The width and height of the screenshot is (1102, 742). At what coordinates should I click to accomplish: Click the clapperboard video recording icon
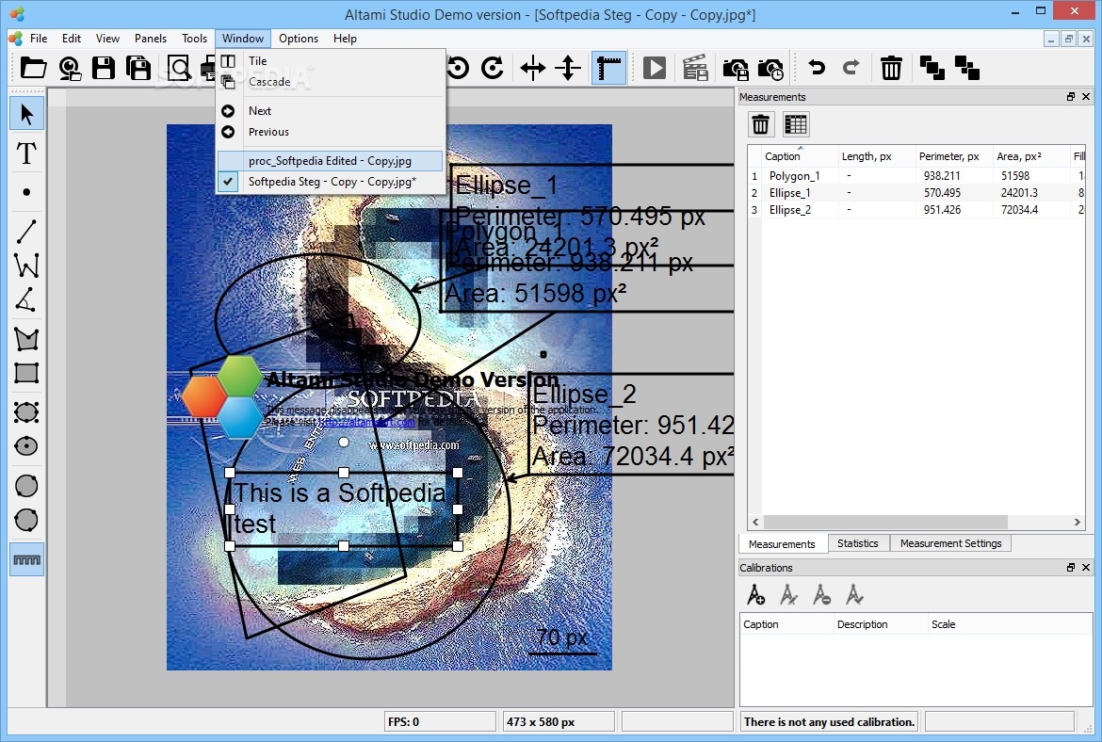tap(695, 68)
